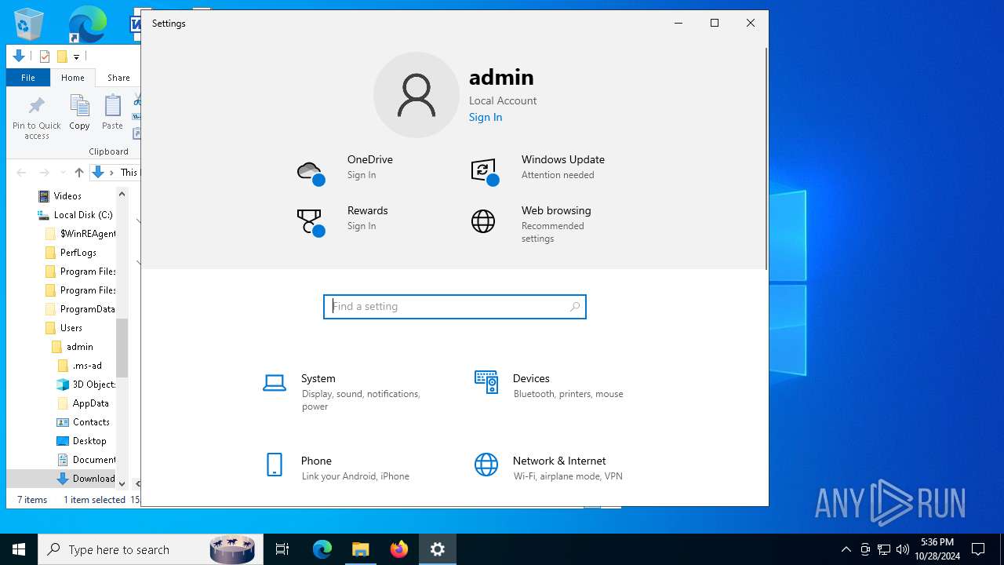1004x565 pixels.
Task: Open the Action Center notifications icon
Action: click(x=978, y=549)
